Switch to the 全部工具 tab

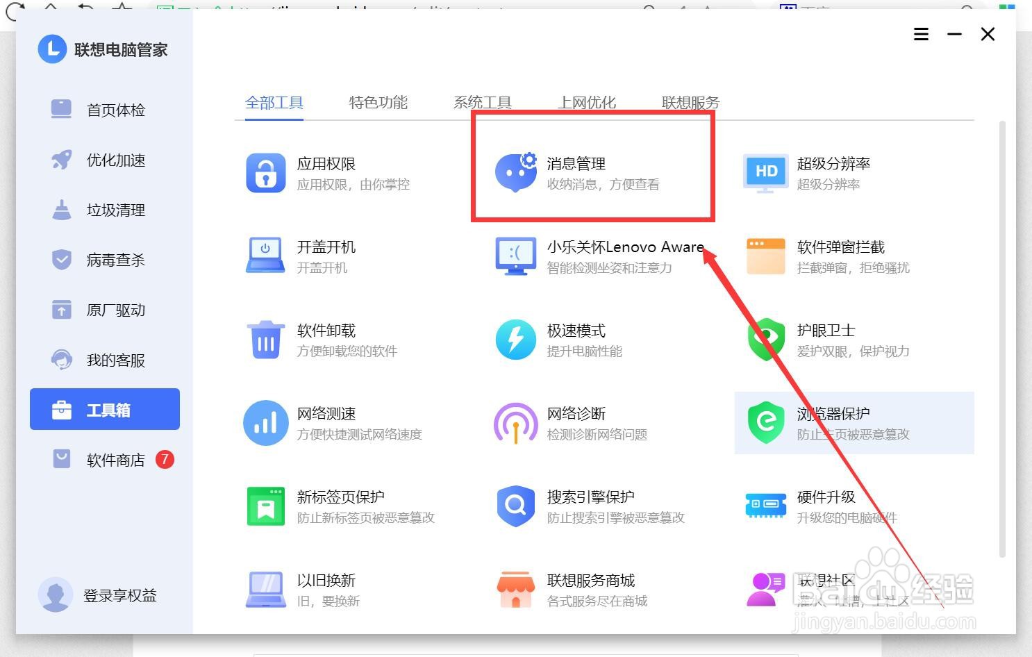[x=274, y=103]
